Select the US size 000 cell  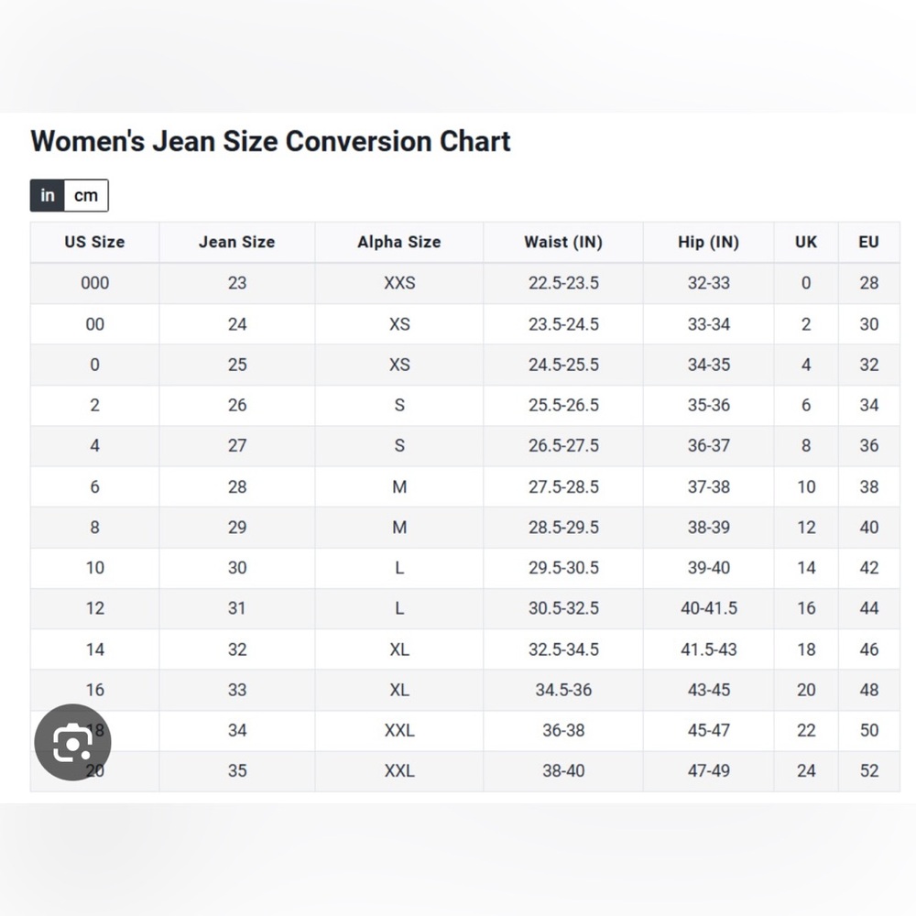point(94,283)
